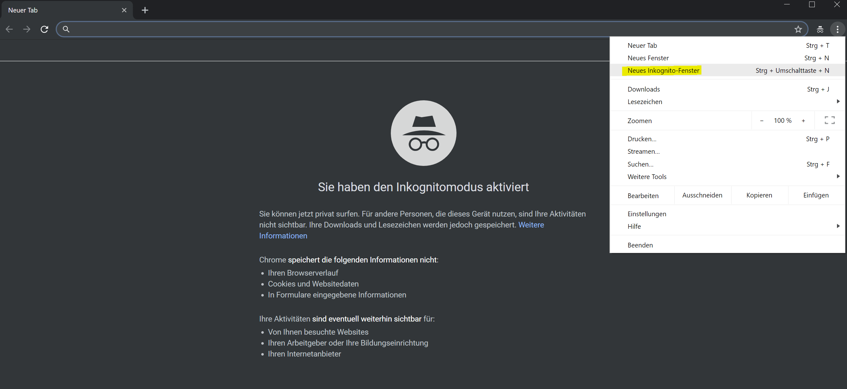Maximize the Chrome window
Screen dimensions: 847x389
[812, 5]
